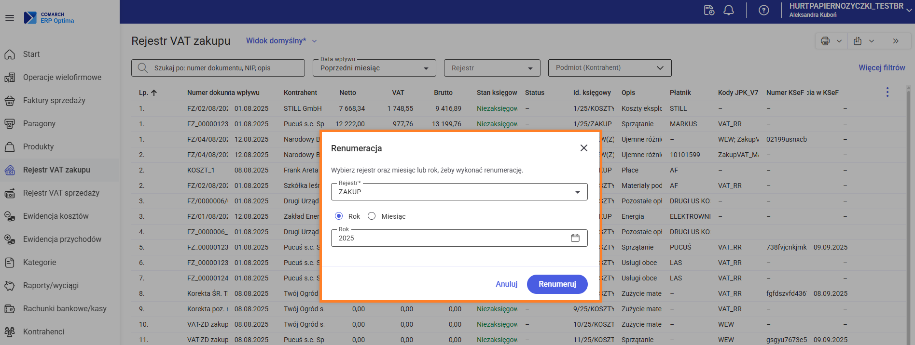Click the three-dot column options icon
Screen dimensions: 915x345
(x=887, y=92)
